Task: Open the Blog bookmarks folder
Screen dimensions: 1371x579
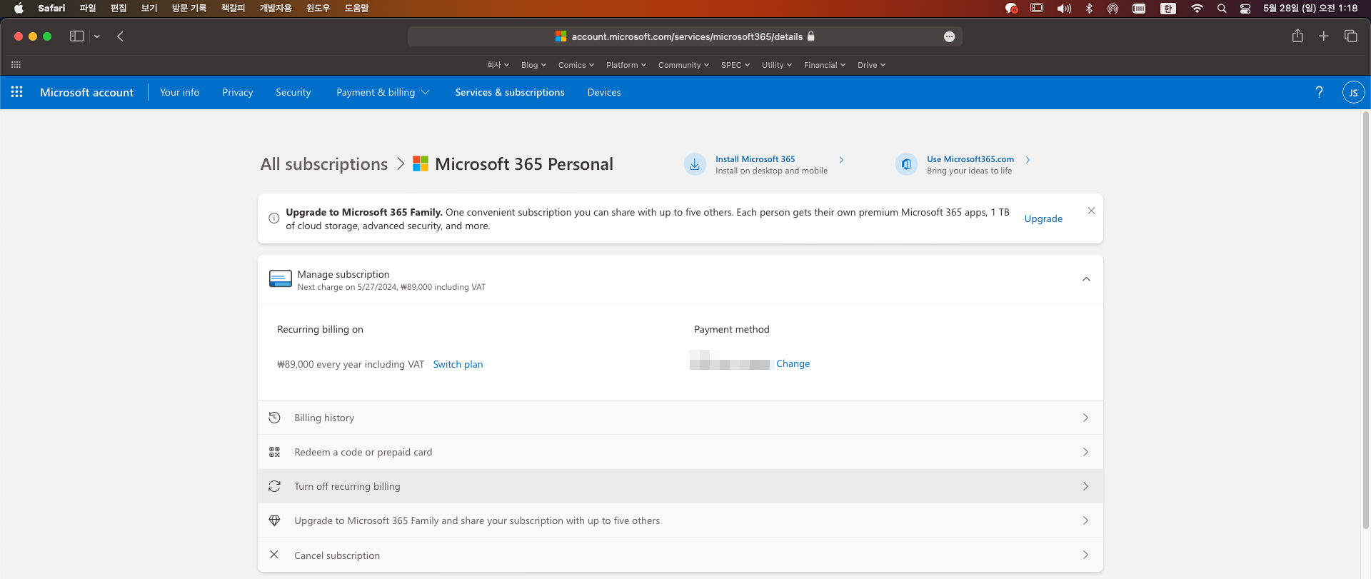Action: (533, 65)
